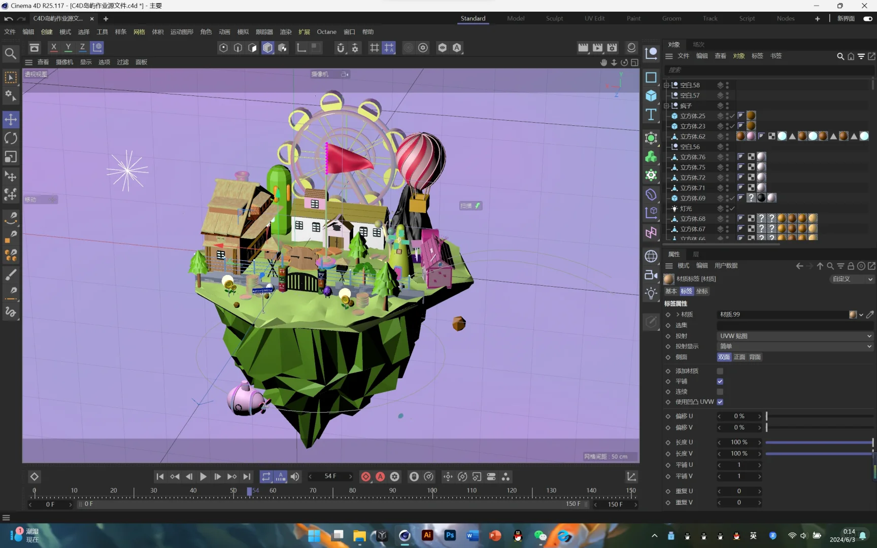This screenshot has width=877, height=548.
Task: Toggle the 平铺 checkbox
Action: pyautogui.click(x=720, y=382)
